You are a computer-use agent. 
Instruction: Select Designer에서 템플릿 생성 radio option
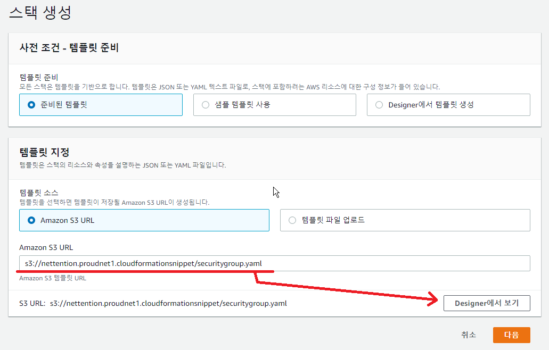[x=379, y=105]
